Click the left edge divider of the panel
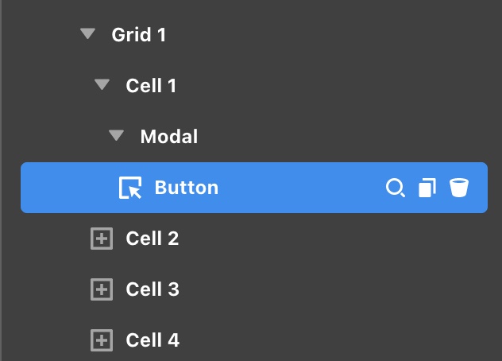Screen dimensions: 502x361 (x=2, y=180)
